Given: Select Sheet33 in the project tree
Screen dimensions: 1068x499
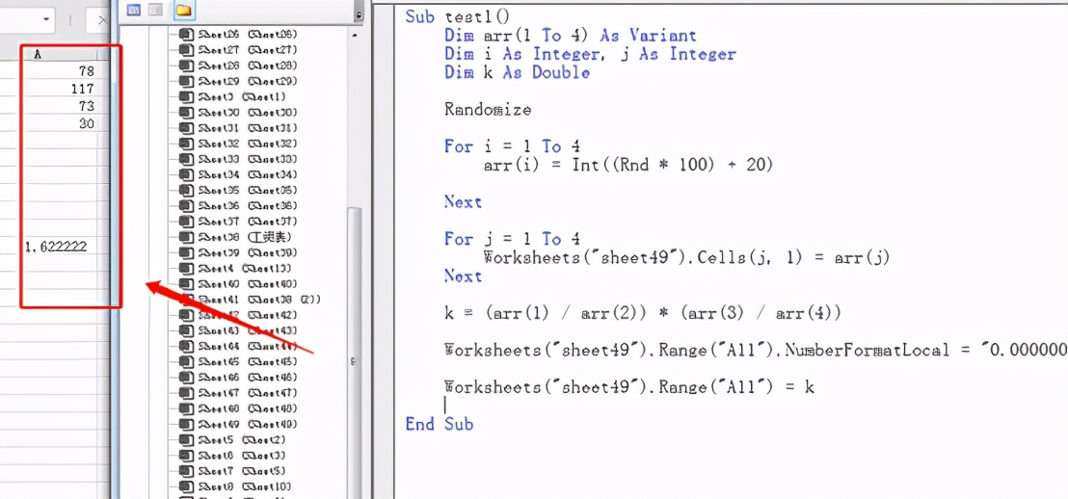Looking at the screenshot, I should pos(238,159).
